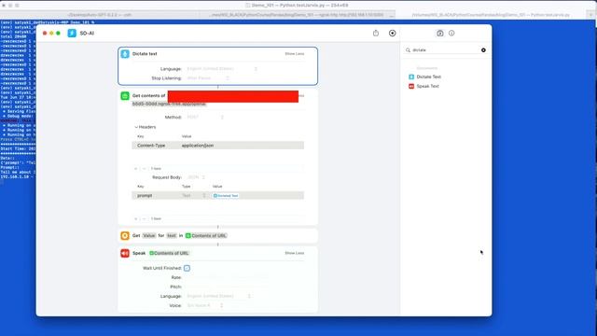
Task: Click the Dictated Text variable token
Action: (x=226, y=195)
